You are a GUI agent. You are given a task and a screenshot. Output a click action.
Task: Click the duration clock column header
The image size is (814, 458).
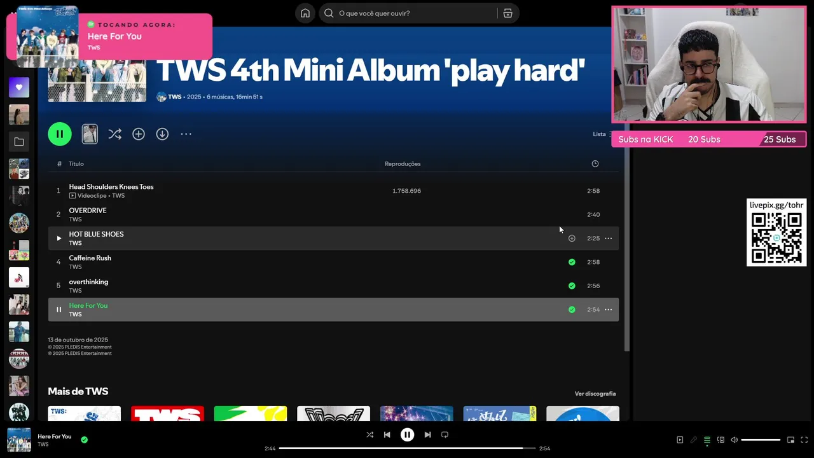point(595,164)
